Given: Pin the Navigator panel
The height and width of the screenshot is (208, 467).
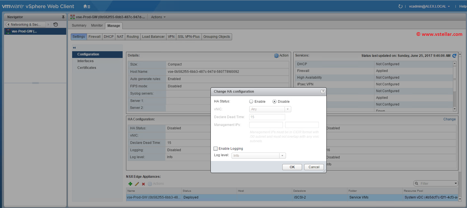Looking at the screenshot, I should [x=63, y=17].
